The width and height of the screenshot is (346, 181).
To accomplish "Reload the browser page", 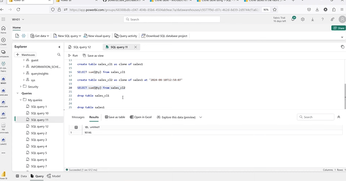I will tap(18, 10).
